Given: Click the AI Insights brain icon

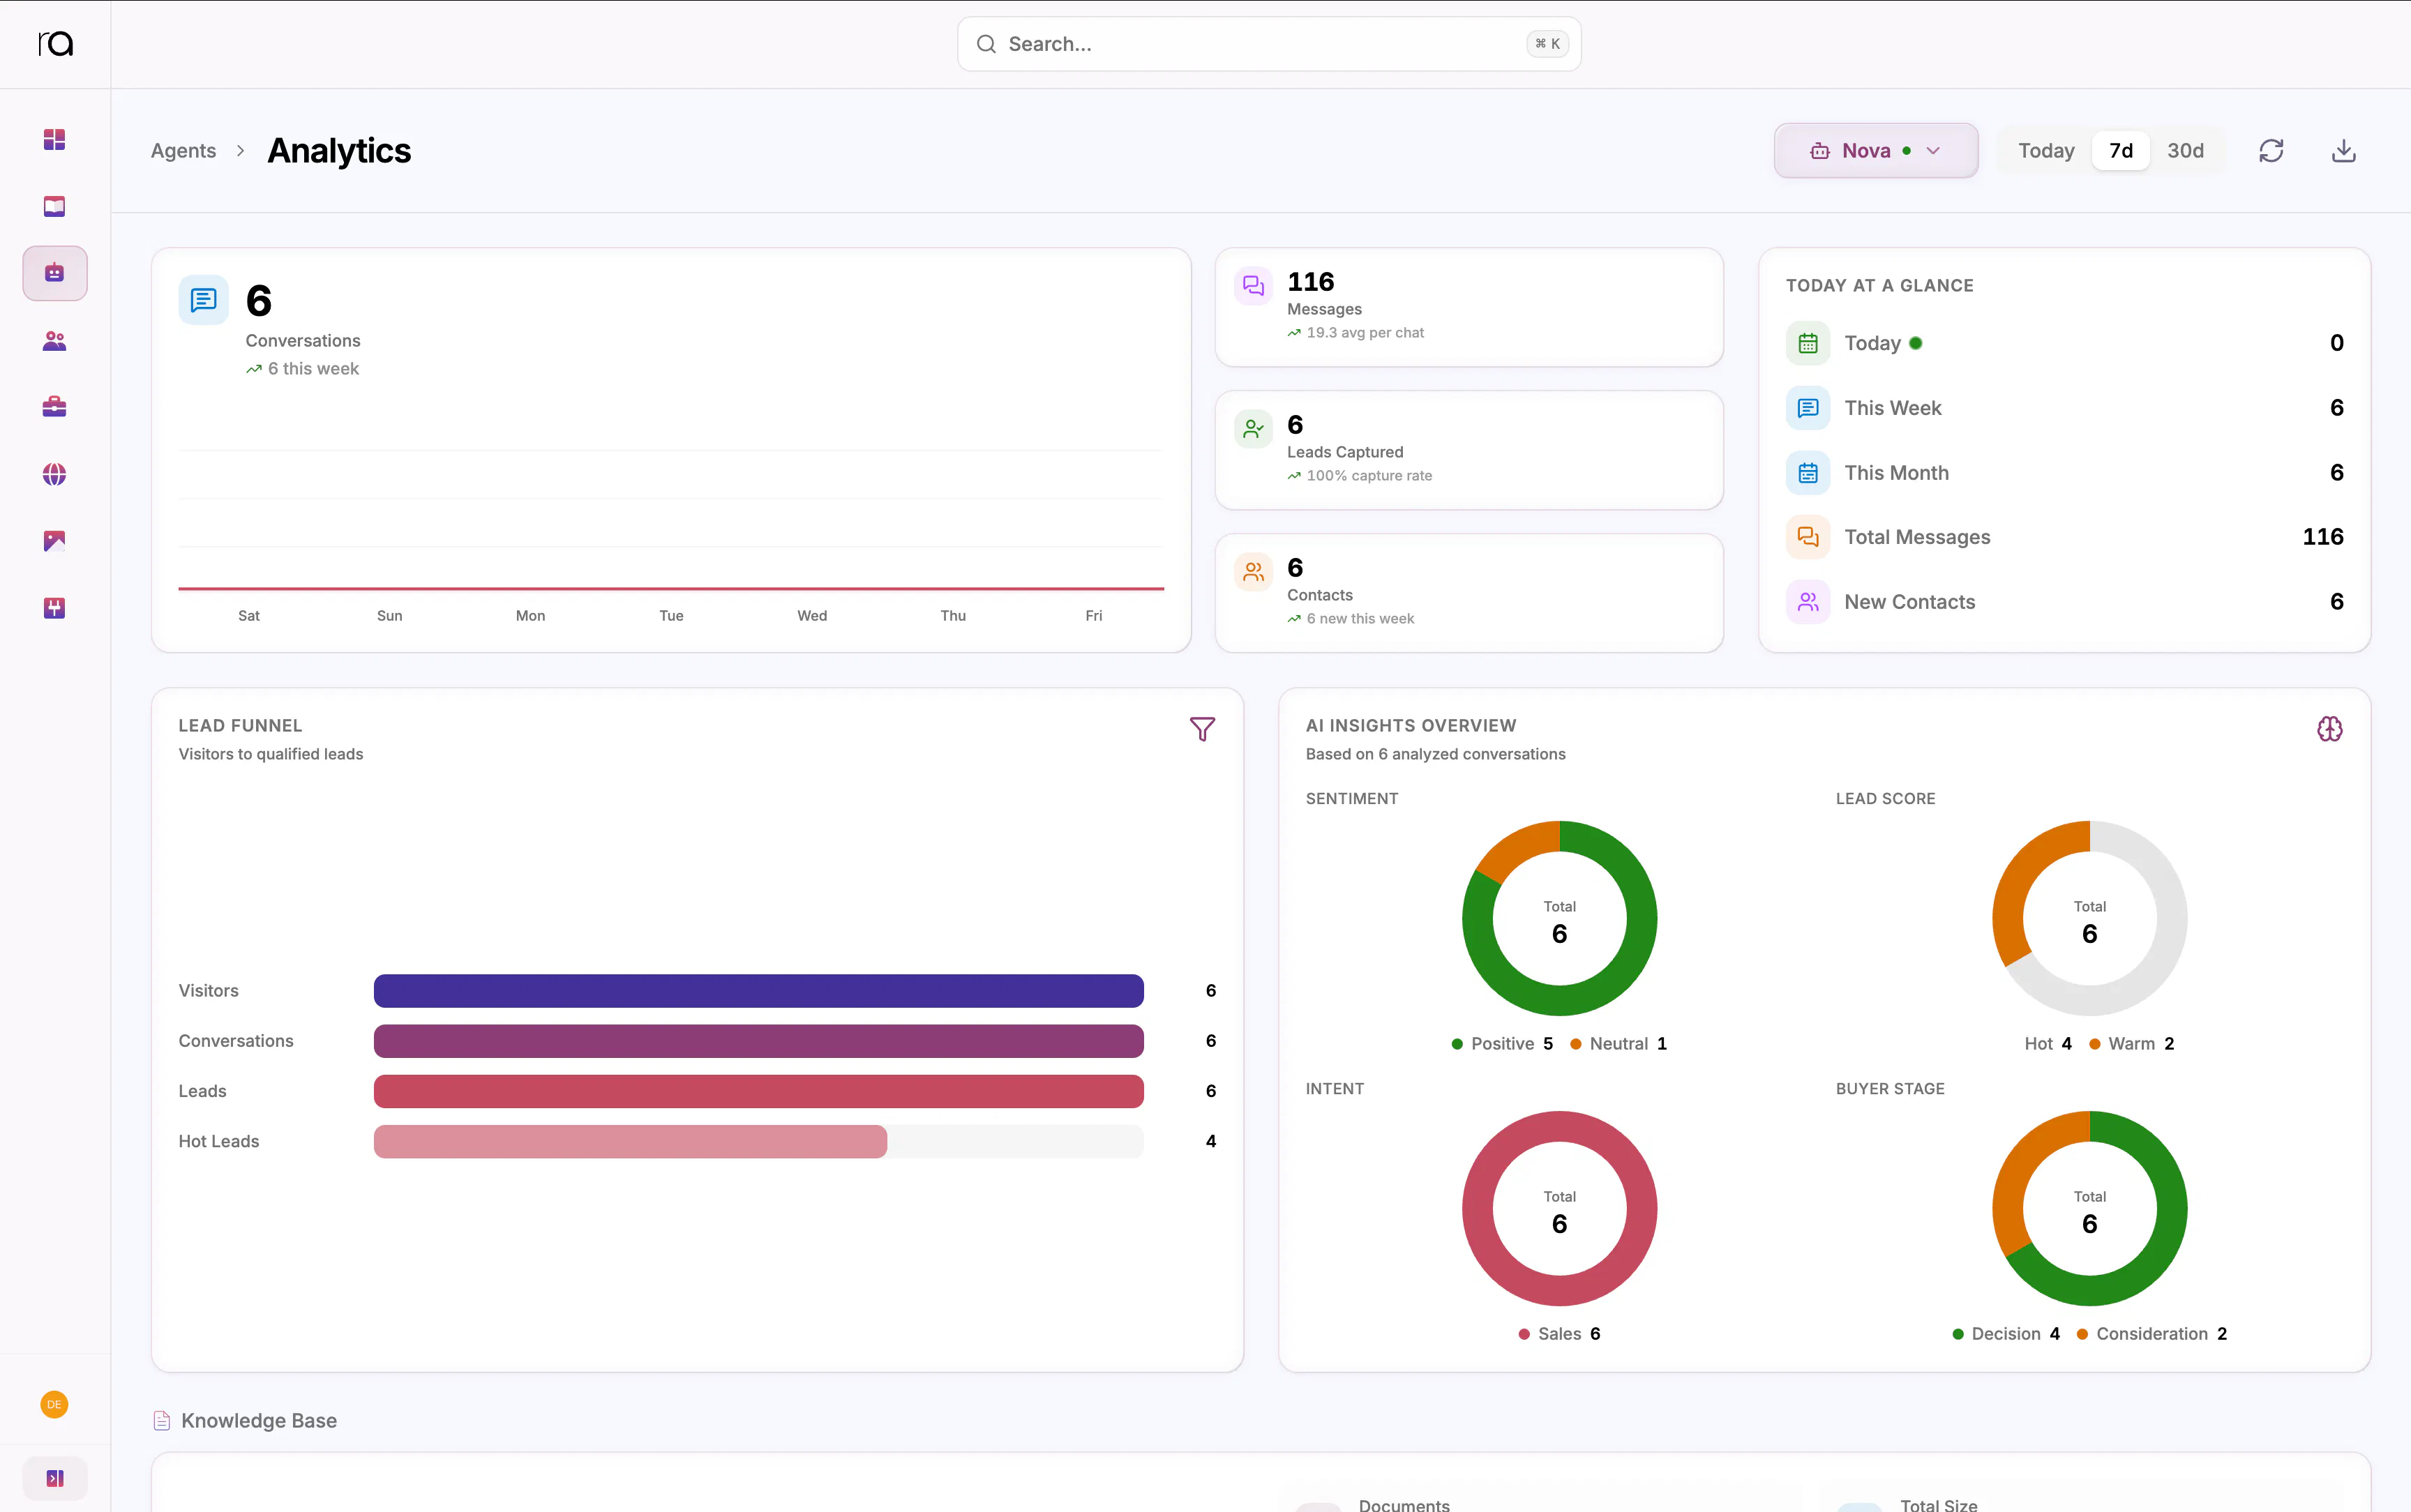Looking at the screenshot, I should (x=2330, y=729).
